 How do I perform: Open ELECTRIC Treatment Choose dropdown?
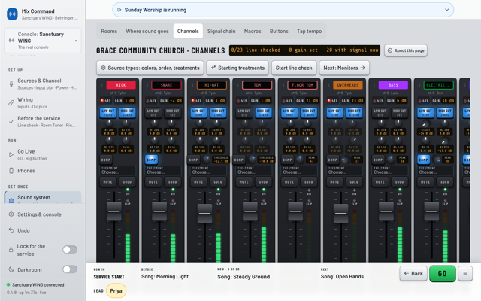pyautogui.click(x=436, y=171)
